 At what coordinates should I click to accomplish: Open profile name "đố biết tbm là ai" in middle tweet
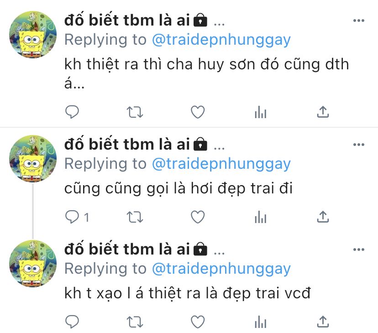coord(127,144)
